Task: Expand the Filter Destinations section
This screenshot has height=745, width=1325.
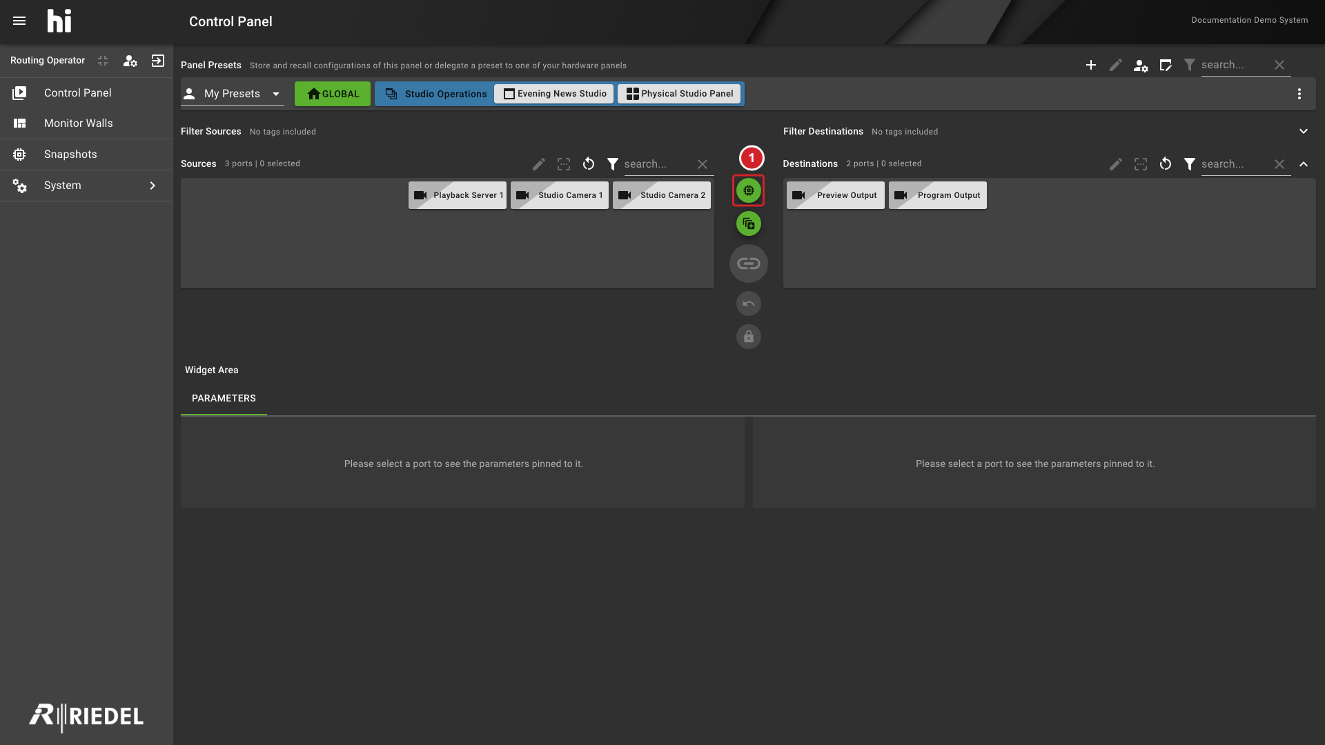Action: click(1304, 131)
